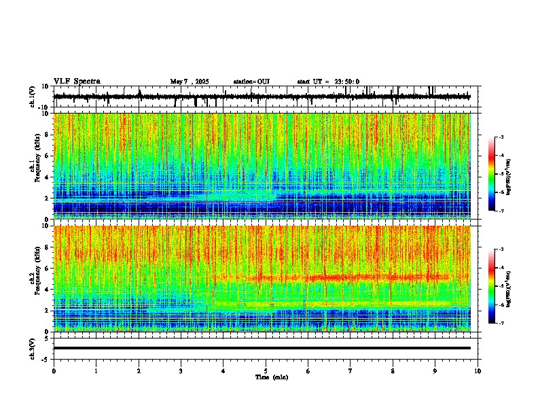Click the "6" kHz tick of ch.1 spectrogram
538x416 pixels.
47,156
